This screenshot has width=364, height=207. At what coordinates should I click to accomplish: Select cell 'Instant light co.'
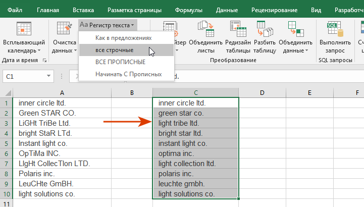[62, 143]
